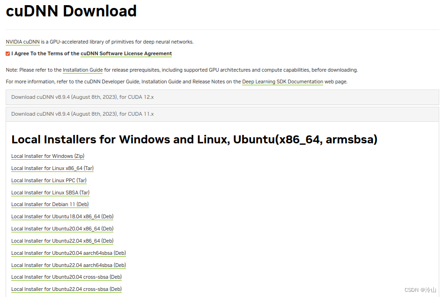This screenshot has width=443, height=297.
Task: Download Local Installer for Windows (Zip)
Action: point(48,156)
